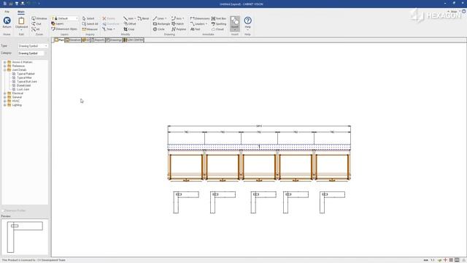Click the symbol preview thumbnail
The height and width of the screenshot is (263, 467).
[25, 237]
